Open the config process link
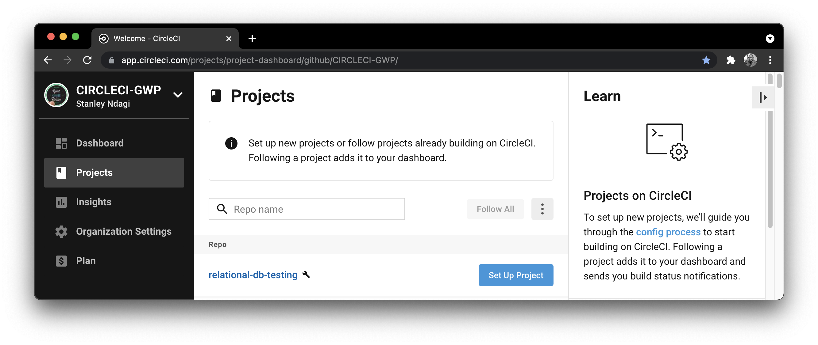Viewport: 818px width, 345px height. pos(668,232)
